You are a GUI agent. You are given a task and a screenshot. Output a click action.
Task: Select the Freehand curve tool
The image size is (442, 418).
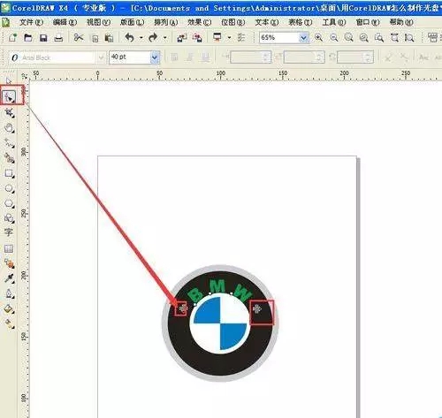pyautogui.click(x=9, y=143)
